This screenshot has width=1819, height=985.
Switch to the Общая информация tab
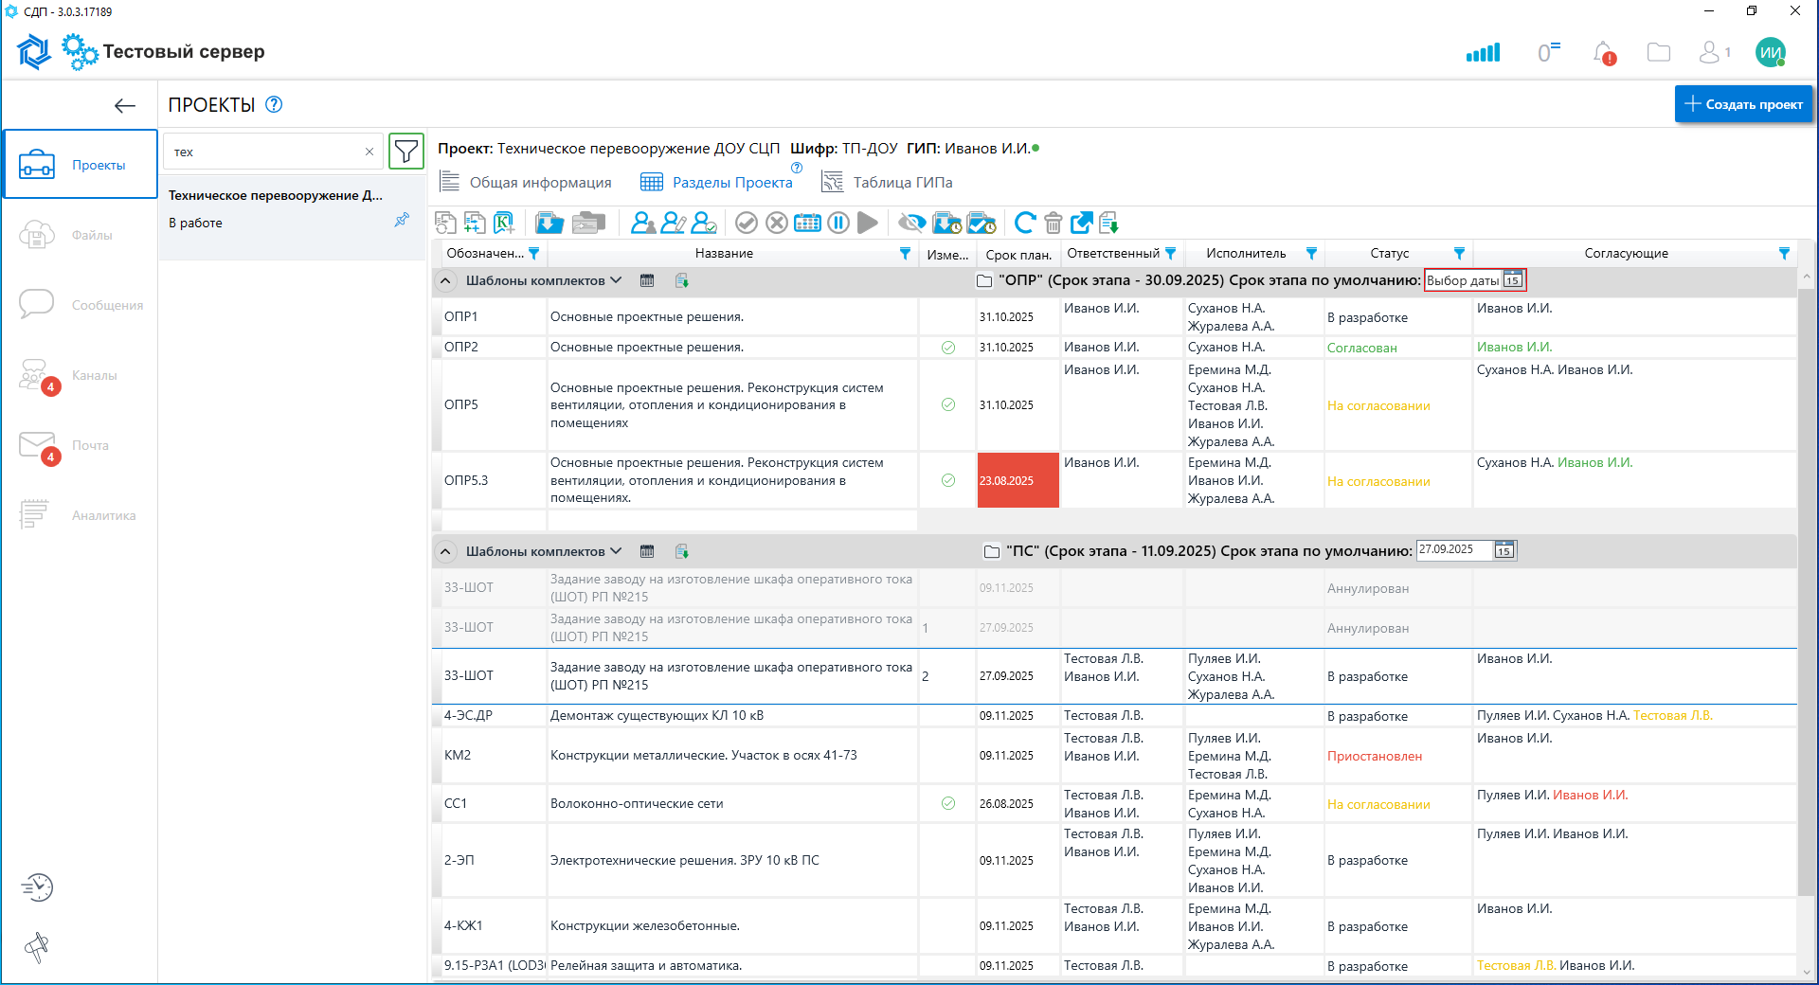coord(526,182)
